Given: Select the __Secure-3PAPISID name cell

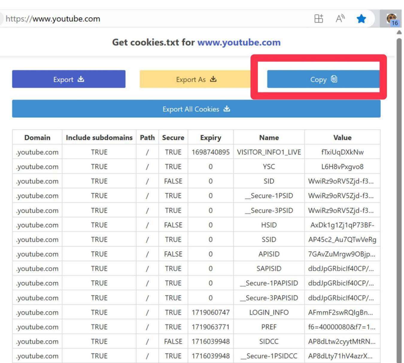Looking at the screenshot, I should [269, 298].
